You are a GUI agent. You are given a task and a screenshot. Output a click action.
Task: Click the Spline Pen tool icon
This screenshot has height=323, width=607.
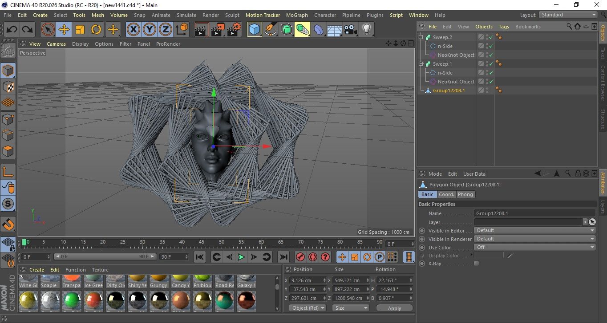270,30
